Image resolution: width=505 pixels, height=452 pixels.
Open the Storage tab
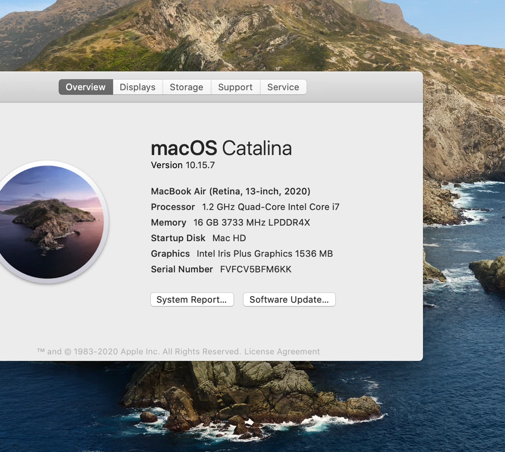[x=186, y=87]
